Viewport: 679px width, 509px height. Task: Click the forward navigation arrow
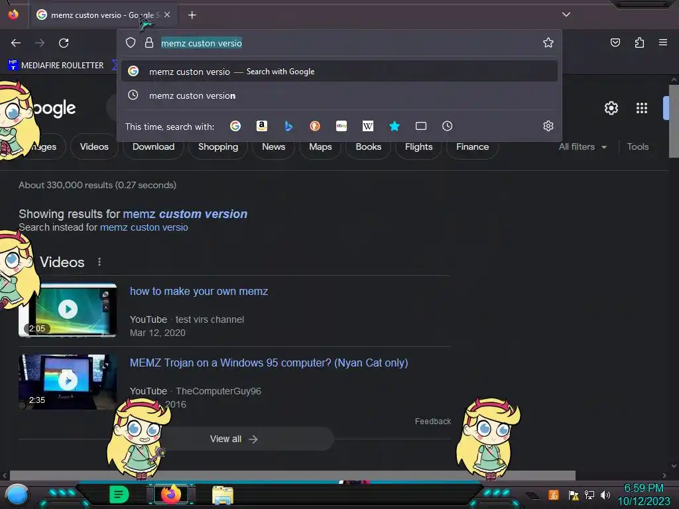pyautogui.click(x=40, y=43)
